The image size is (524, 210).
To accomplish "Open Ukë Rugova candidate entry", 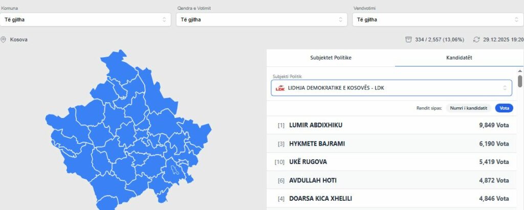I will point(391,162).
